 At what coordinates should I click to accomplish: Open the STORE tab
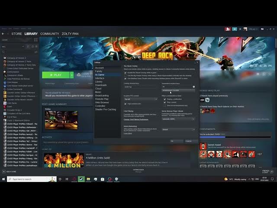[16, 34]
